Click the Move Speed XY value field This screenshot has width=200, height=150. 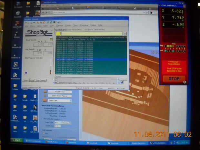[x=38, y=45]
